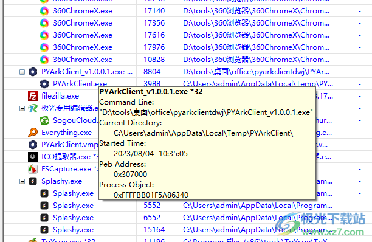Click the 360ChromeX icon in row PID 17616
372x242 pixels.
click(x=44, y=35)
